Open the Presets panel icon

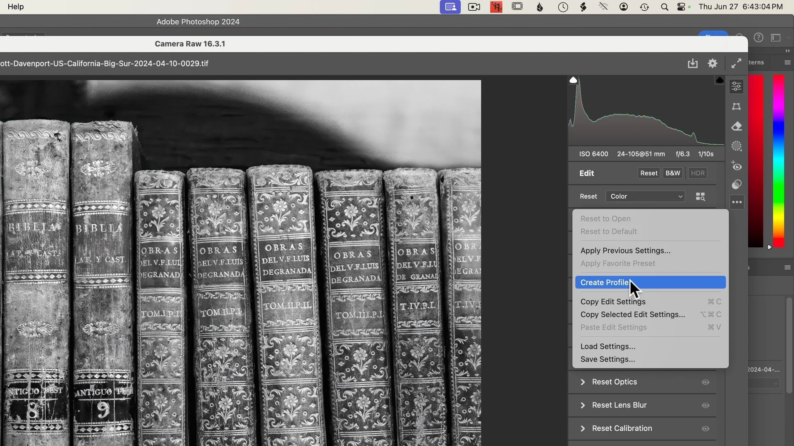(x=737, y=185)
